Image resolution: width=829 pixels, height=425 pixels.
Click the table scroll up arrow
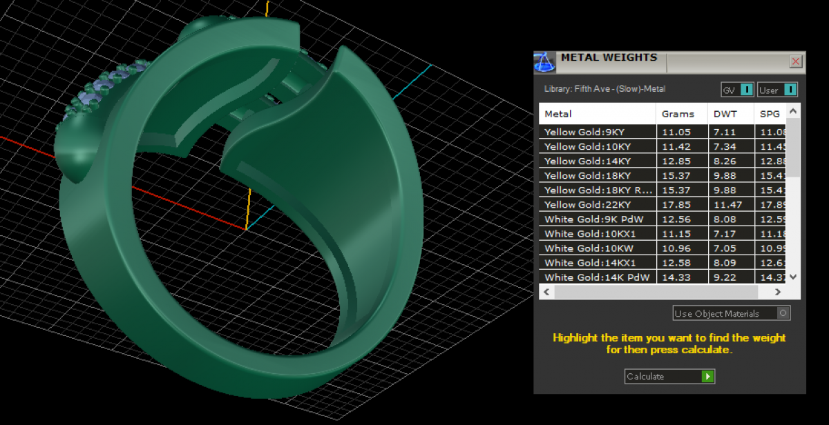[793, 111]
